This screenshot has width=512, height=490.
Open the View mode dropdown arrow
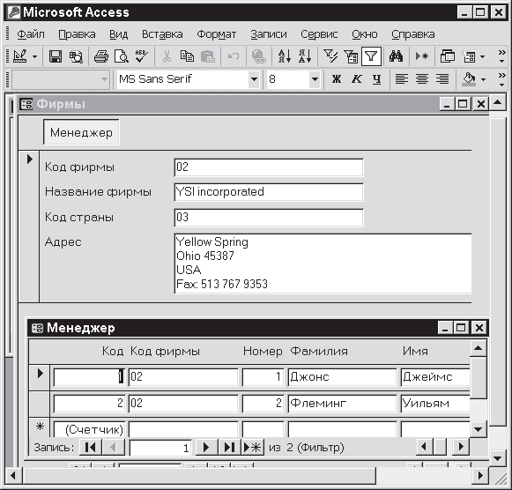click(x=35, y=57)
